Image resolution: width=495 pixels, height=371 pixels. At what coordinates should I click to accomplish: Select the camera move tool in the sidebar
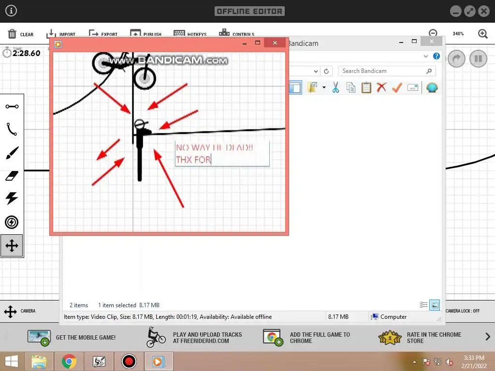[12, 245]
